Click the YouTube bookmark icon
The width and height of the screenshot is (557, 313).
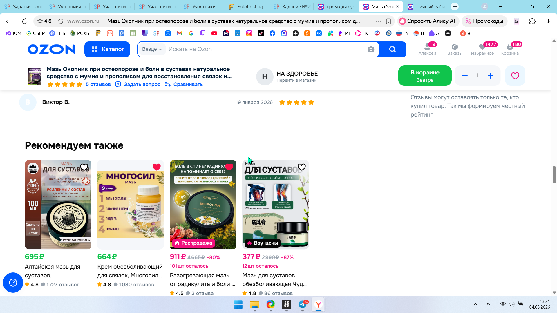[x=214, y=33]
